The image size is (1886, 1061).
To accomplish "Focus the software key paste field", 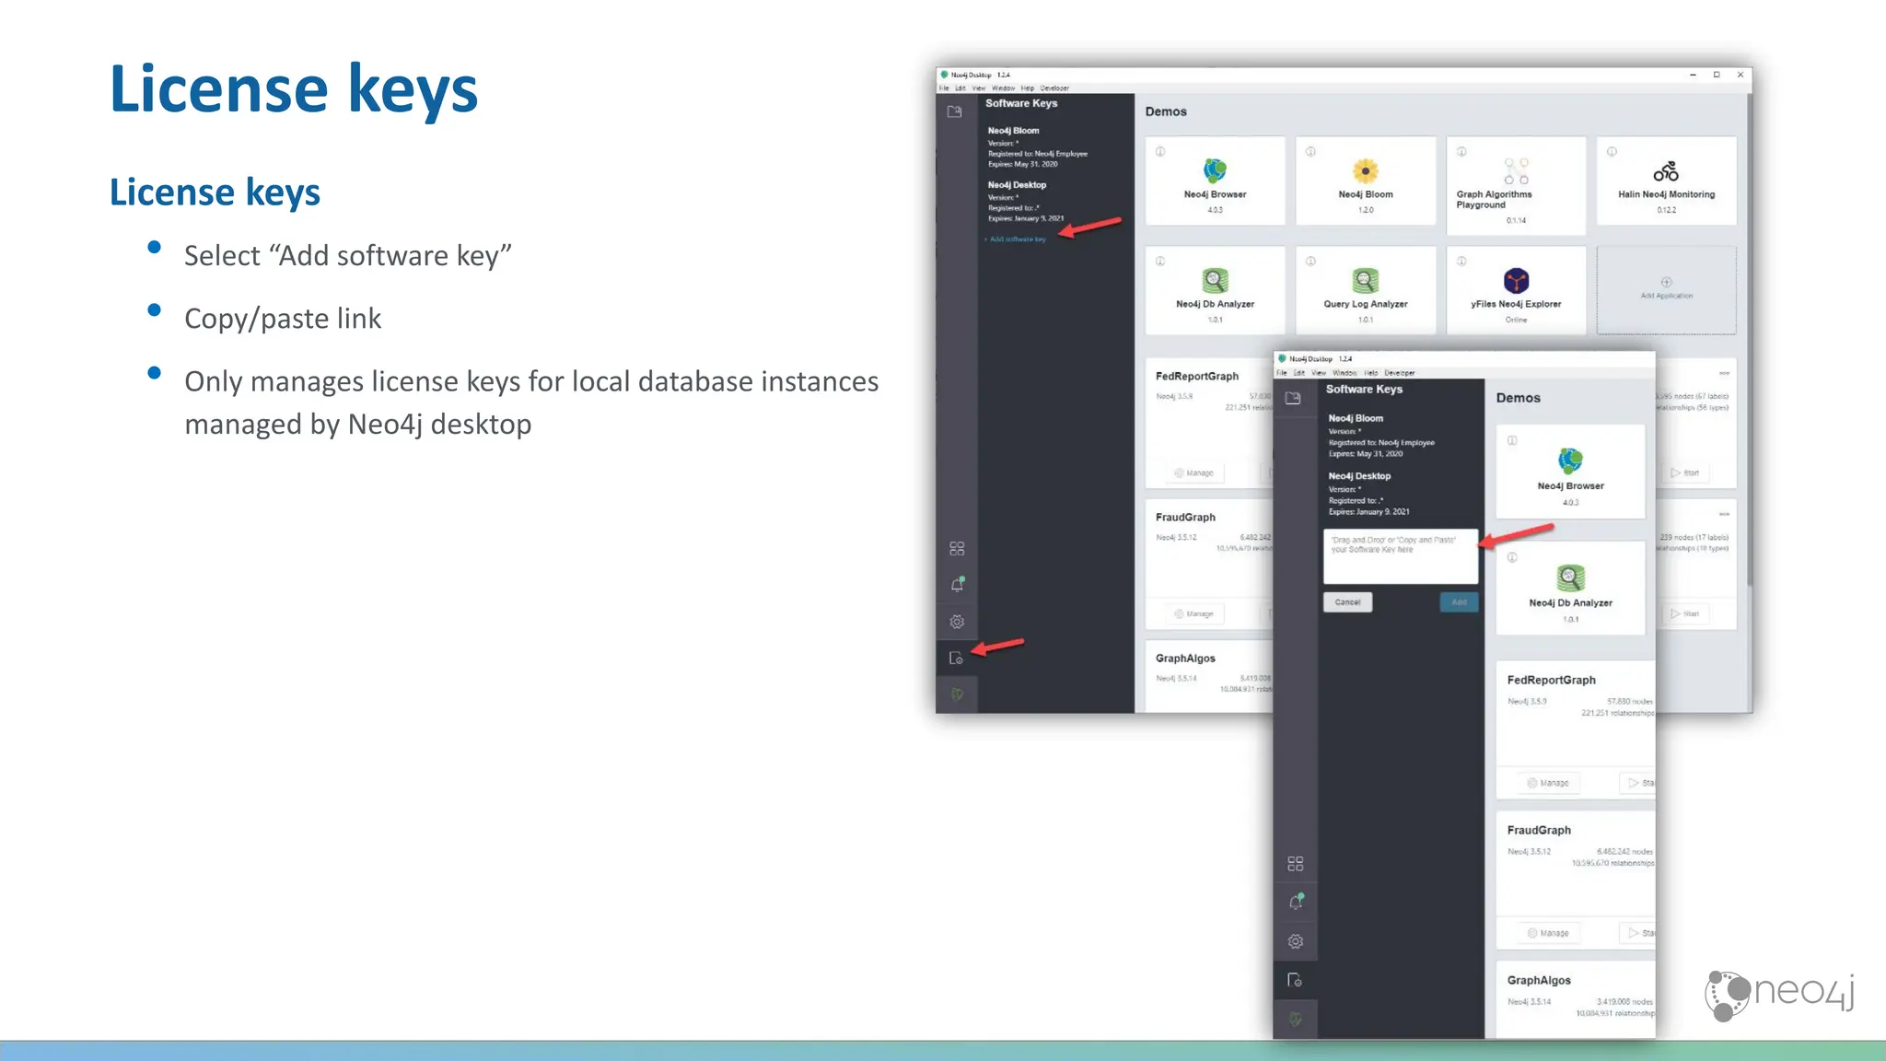I will click(x=1401, y=556).
